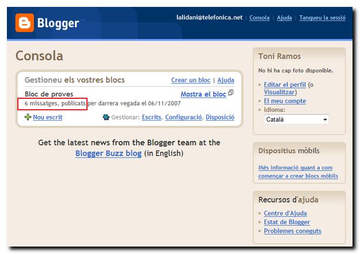Click the Crear un bloc link
360x254 pixels.
[x=191, y=80]
